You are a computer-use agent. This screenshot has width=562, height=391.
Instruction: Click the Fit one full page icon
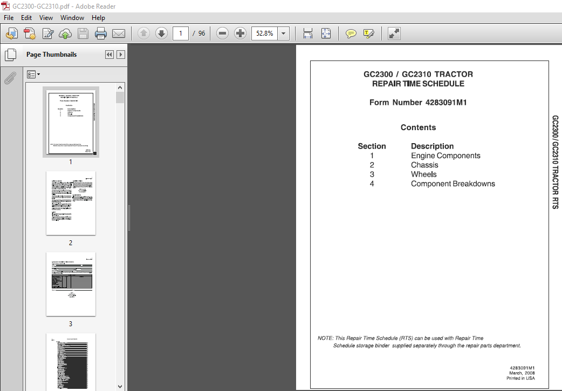click(326, 33)
